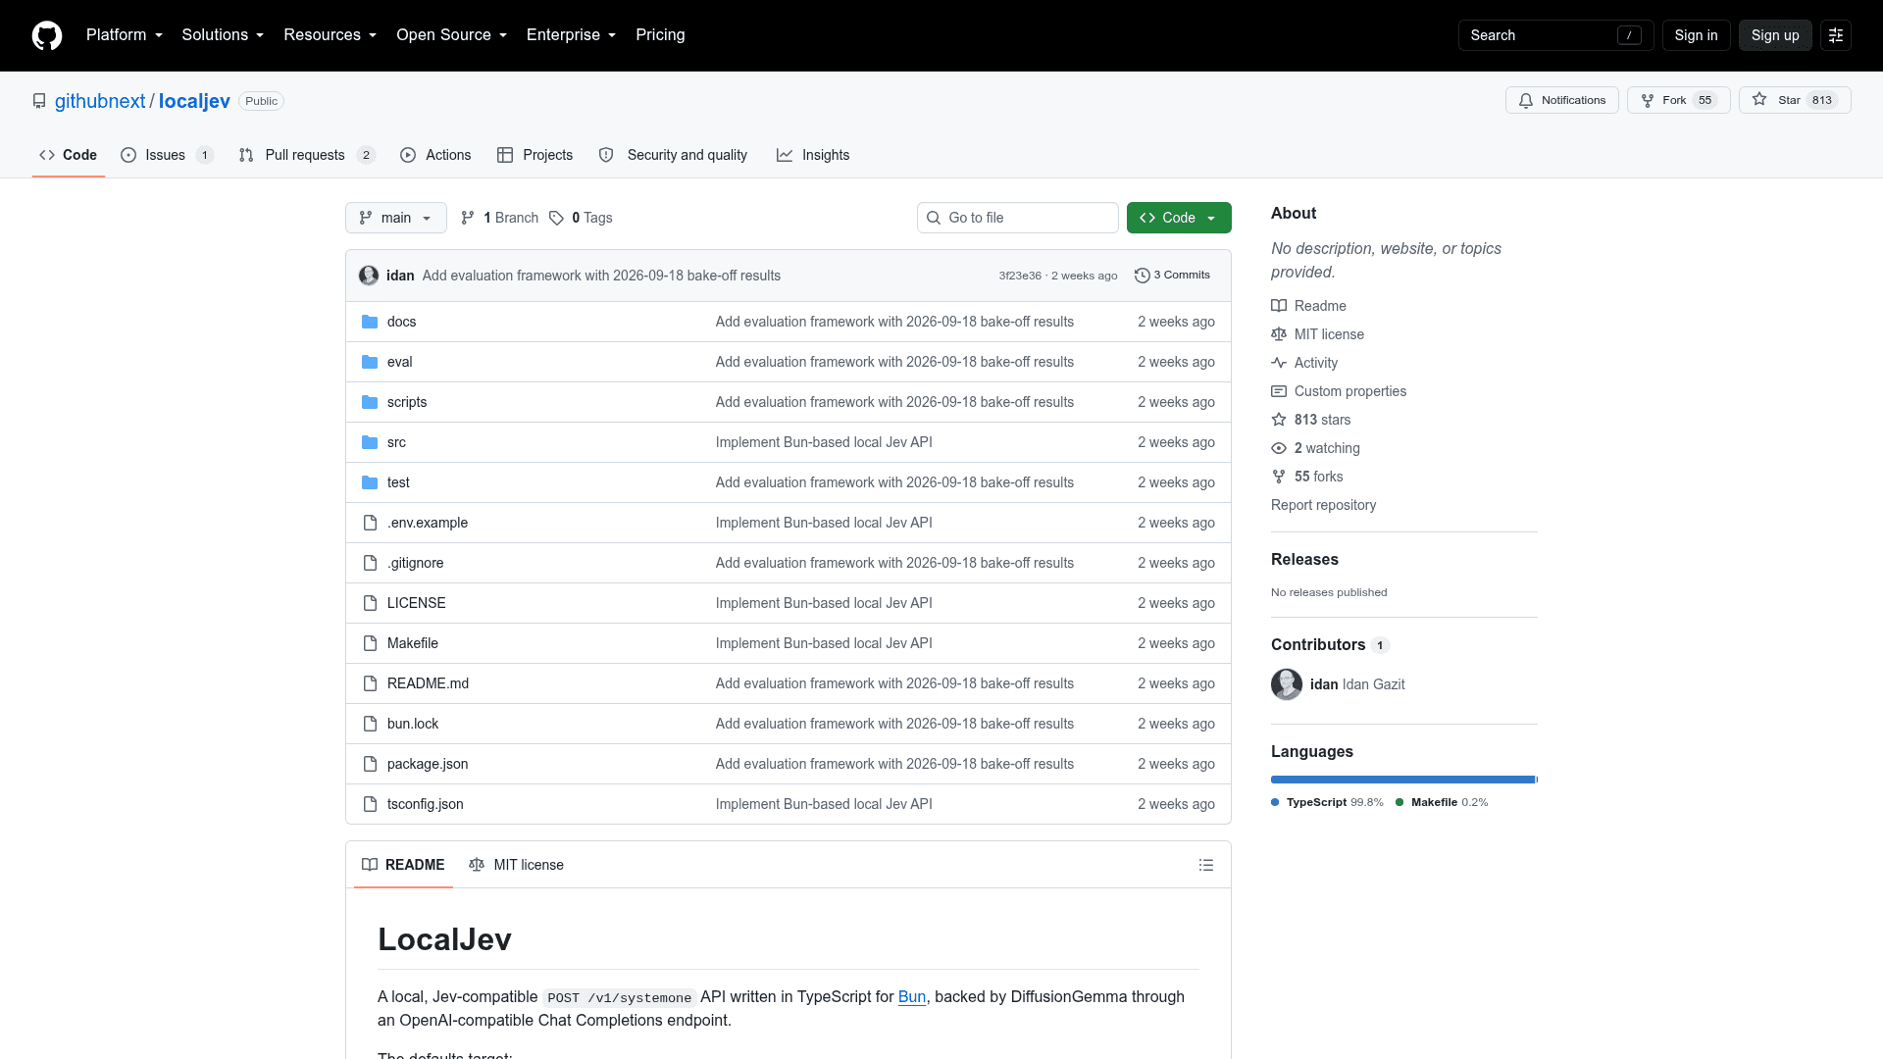Open the Security and quality tab

(x=673, y=155)
